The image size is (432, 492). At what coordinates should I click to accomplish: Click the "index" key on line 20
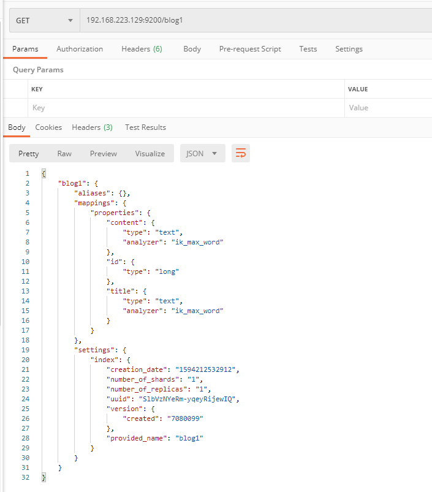point(104,360)
